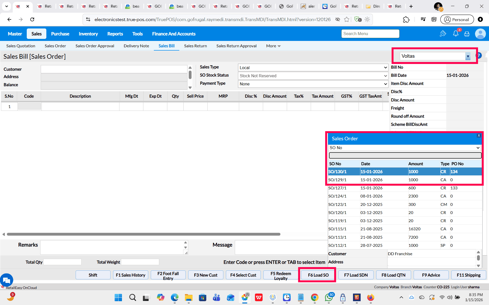Bookmark page with star icon
Image resolution: width=489 pixels, height=305 pixels.
coord(346,20)
